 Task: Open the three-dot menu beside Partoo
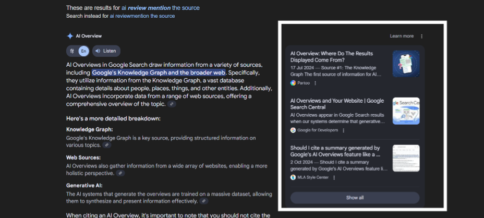point(315,83)
